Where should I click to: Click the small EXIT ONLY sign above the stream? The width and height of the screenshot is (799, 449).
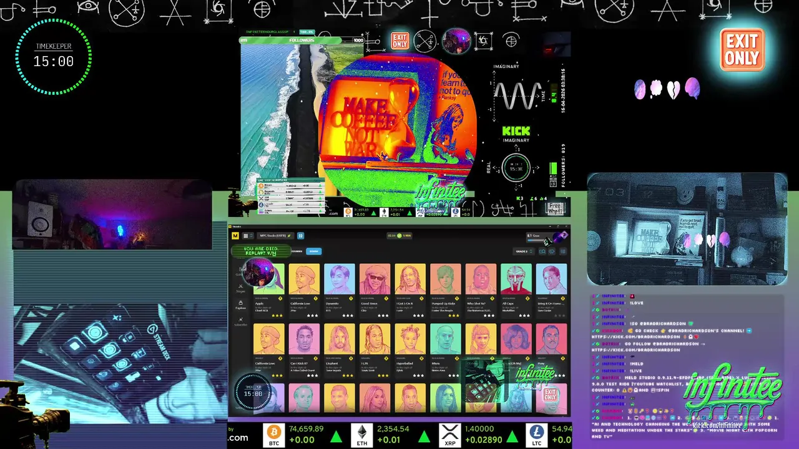tap(399, 41)
